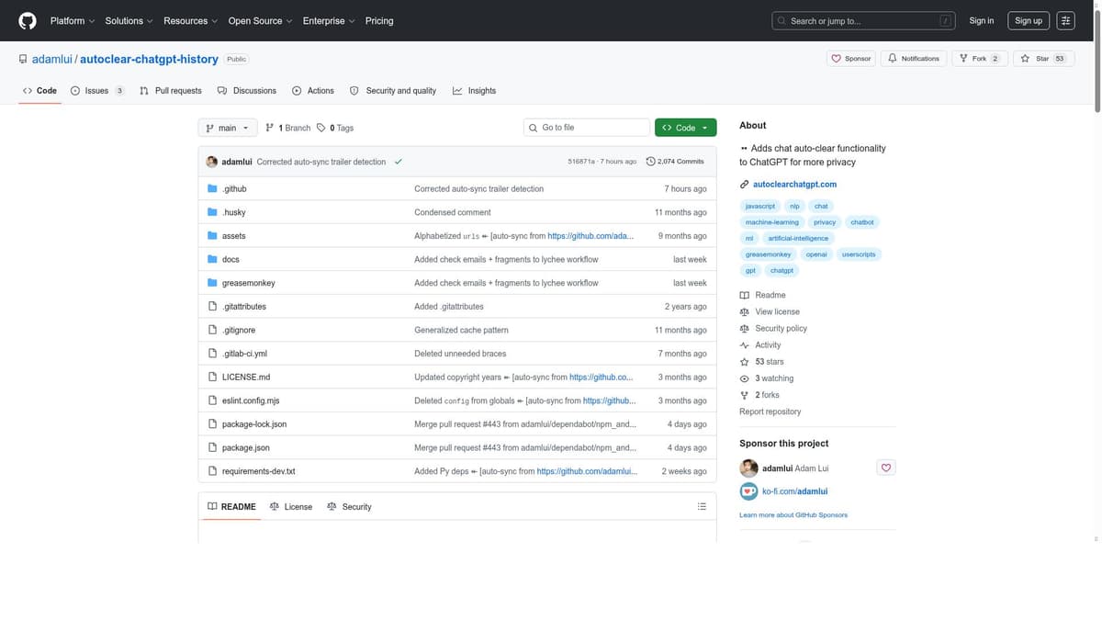Click the .github folder icon
1102x620 pixels.
pyautogui.click(x=212, y=188)
